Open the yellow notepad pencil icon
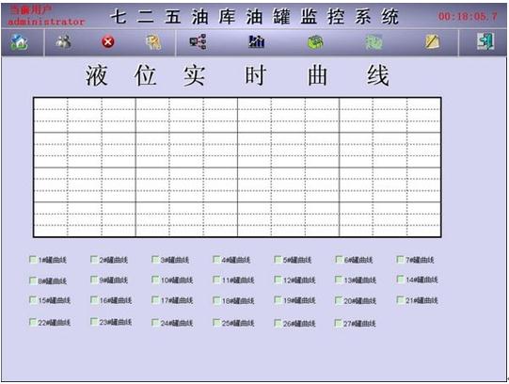This screenshot has width=509, height=384. point(433,41)
